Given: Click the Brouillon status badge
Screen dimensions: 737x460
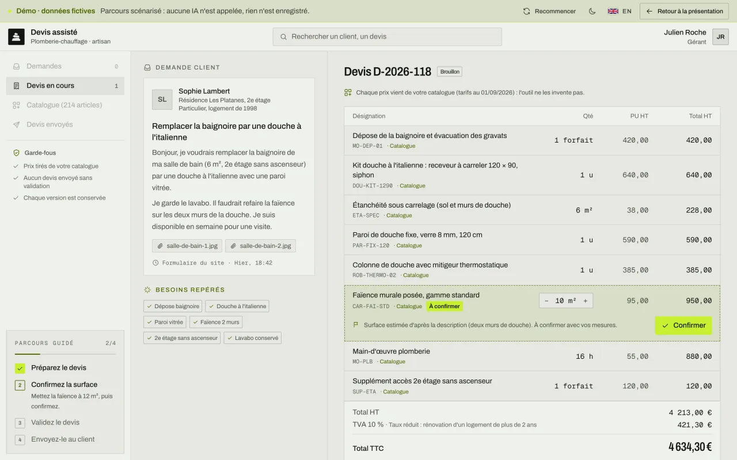Looking at the screenshot, I should coord(449,72).
